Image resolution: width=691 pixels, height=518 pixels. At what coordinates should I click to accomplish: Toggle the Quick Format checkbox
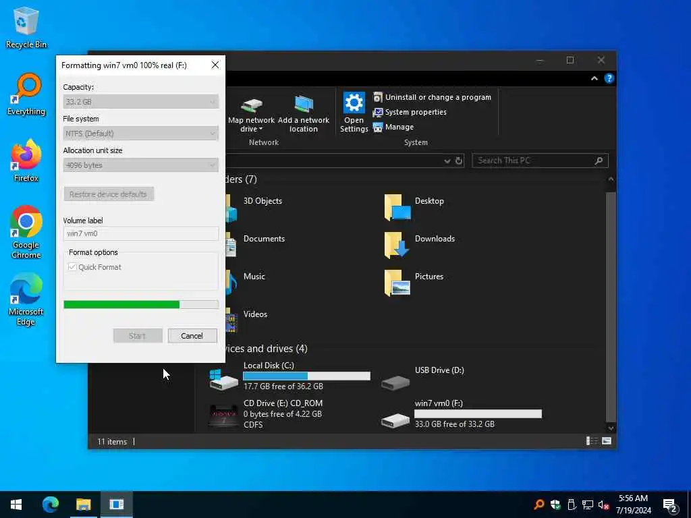coord(72,267)
